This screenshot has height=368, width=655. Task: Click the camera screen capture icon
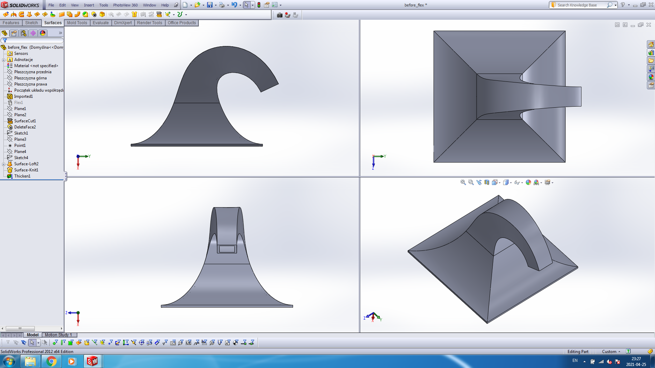[280, 15]
